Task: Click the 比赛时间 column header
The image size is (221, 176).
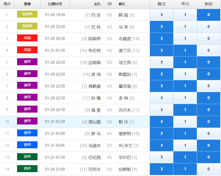Action: click(55, 4)
